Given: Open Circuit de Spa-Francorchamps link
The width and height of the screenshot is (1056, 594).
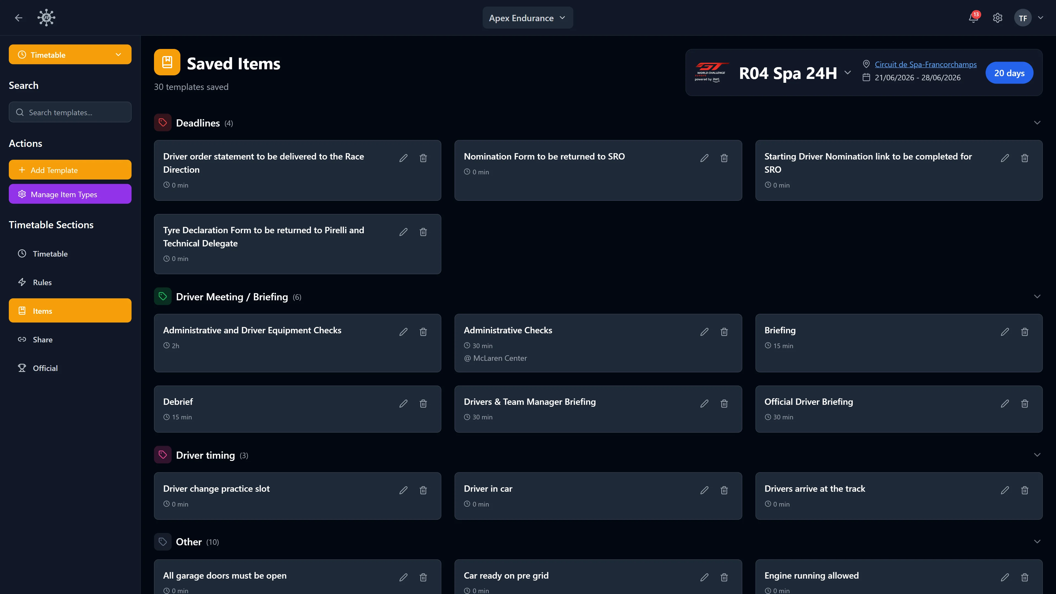Looking at the screenshot, I should pyautogui.click(x=926, y=64).
